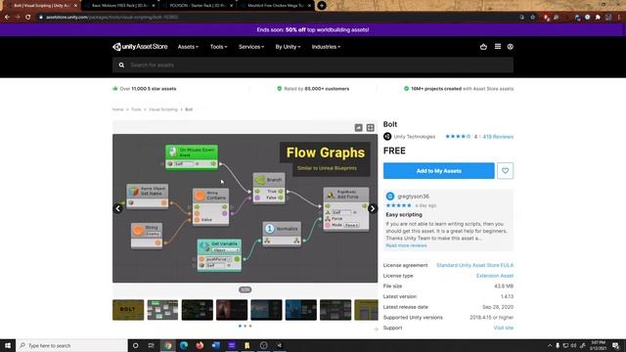
Task: Open Standard Unity Asset Store EULA link
Action: tap(474, 265)
